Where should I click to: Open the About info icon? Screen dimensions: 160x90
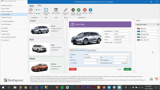click(x=90, y=10)
